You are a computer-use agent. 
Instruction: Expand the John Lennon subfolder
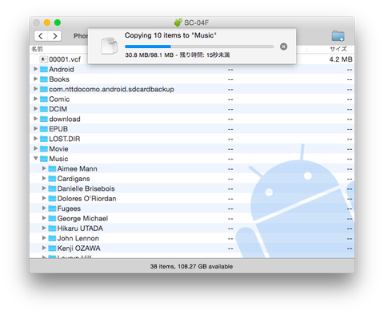coord(44,238)
